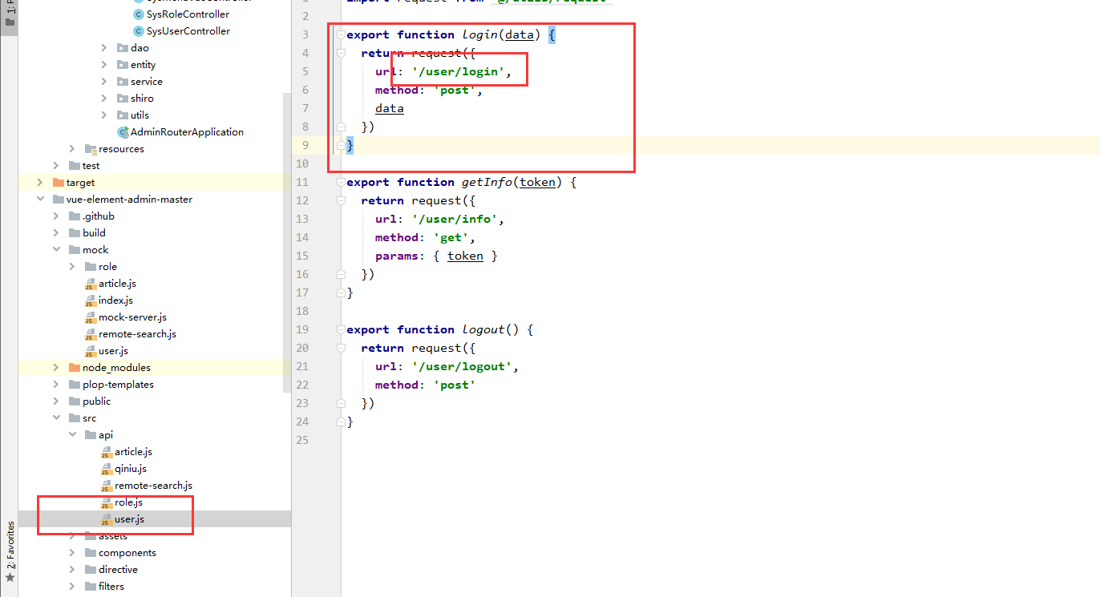Fold the login function at line 3

click(341, 34)
